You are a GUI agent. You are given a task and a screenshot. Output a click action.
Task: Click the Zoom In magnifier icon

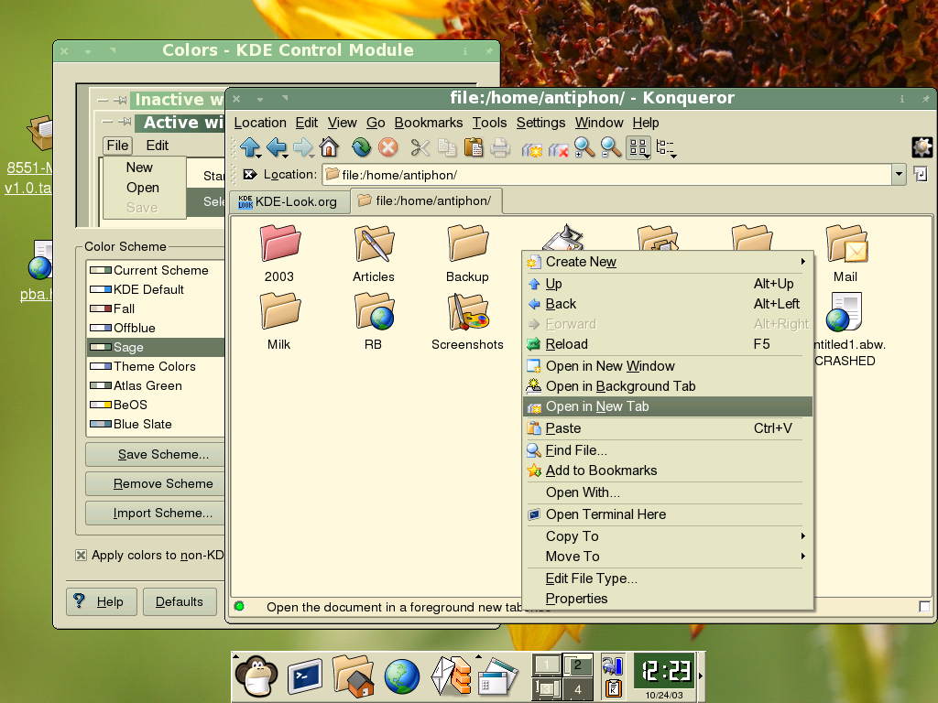pyautogui.click(x=584, y=147)
